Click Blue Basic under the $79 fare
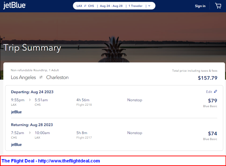The image size is (226, 166). click(x=210, y=106)
